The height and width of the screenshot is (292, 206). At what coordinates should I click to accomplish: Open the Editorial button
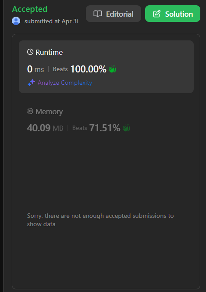[114, 14]
